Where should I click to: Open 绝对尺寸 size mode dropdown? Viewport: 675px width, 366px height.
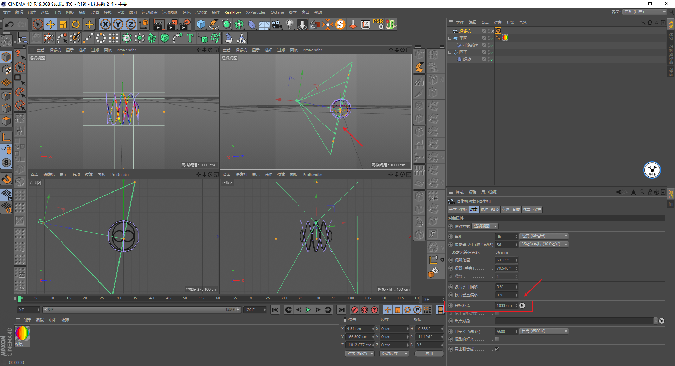pos(394,353)
